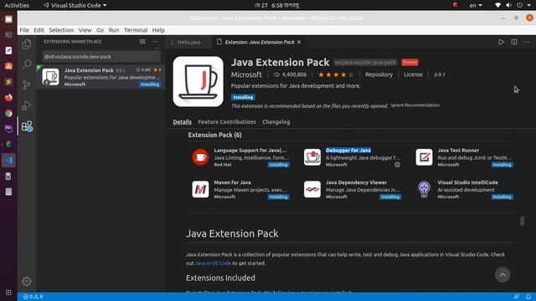Click the Visual Studio Code dock icon
The image size is (536, 301).
point(8,160)
